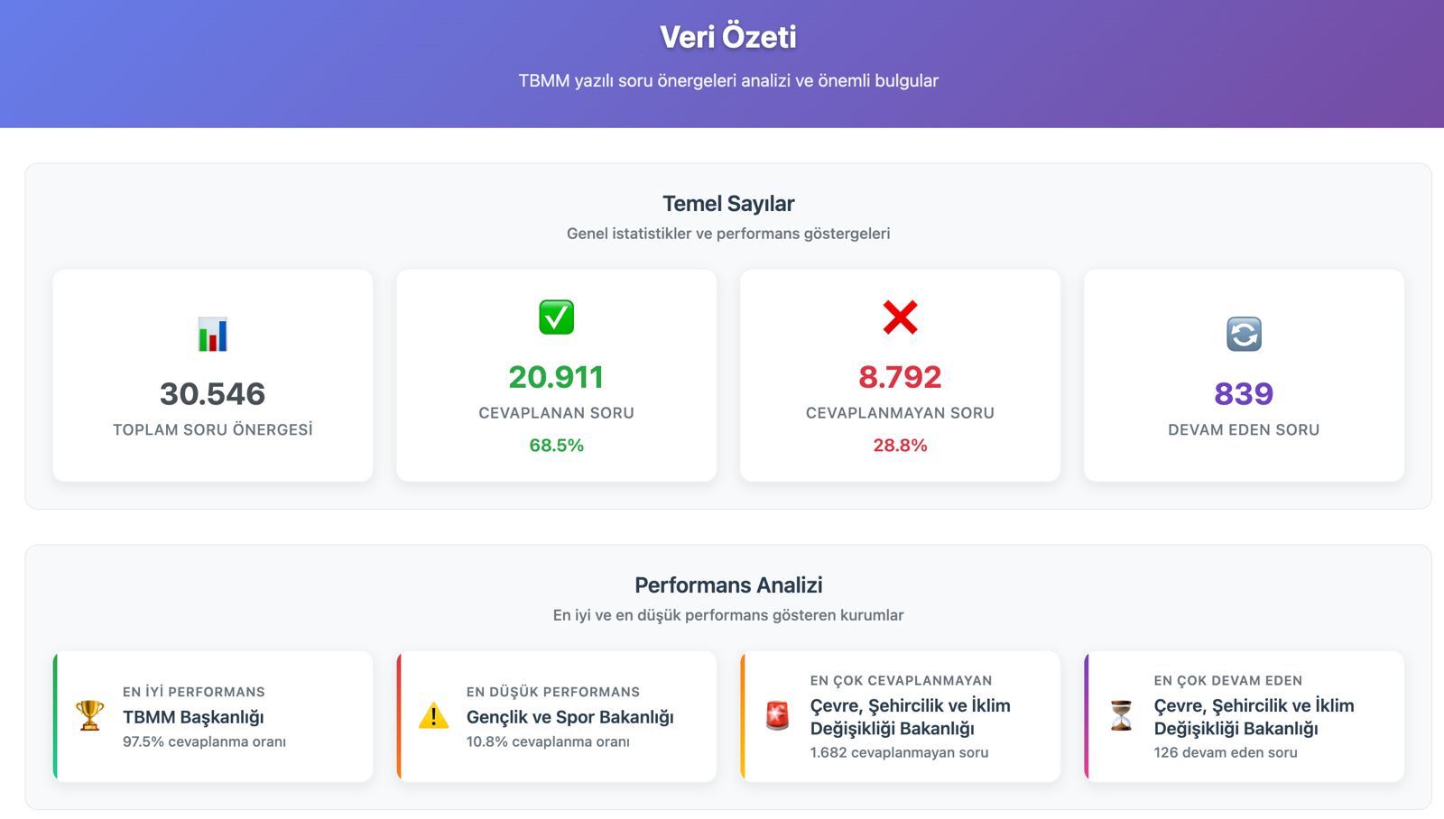Image resolution: width=1444 pixels, height=819 pixels.
Task: Click the bar chart icon
Action: (x=213, y=335)
